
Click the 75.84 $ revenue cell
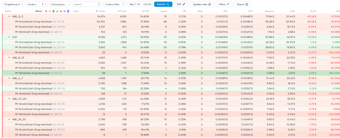coord(270,16)
